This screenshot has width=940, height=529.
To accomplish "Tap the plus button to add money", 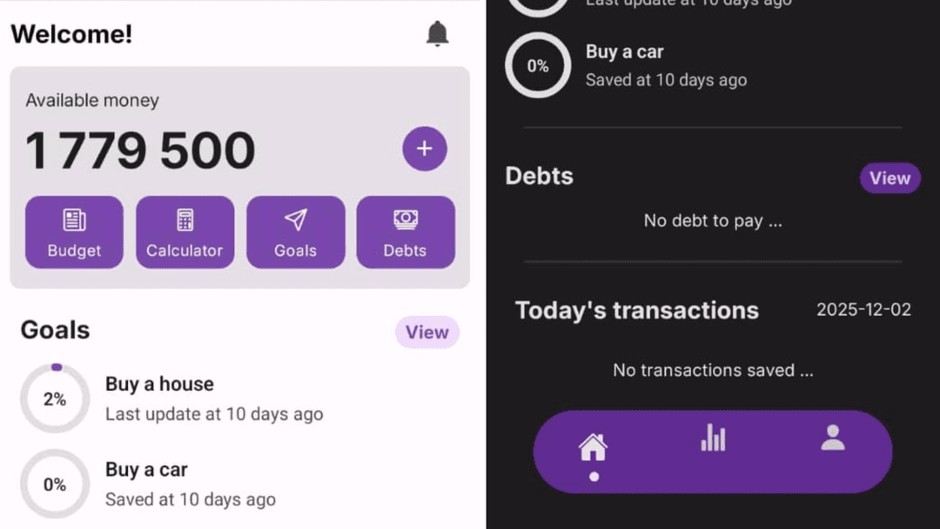I will pyautogui.click(x=424, y=149).
